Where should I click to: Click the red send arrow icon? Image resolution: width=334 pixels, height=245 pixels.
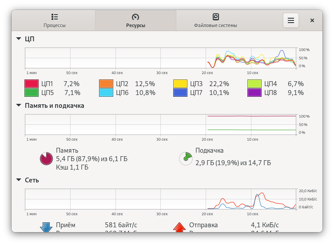click(179, 227)
